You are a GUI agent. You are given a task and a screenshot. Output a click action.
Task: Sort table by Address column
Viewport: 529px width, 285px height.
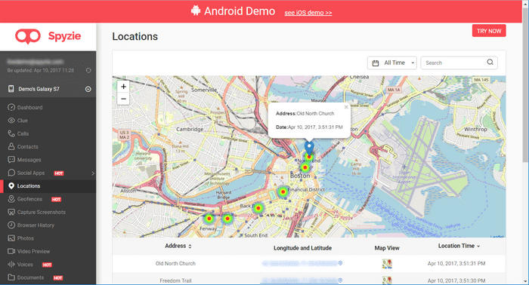[178, 246]
